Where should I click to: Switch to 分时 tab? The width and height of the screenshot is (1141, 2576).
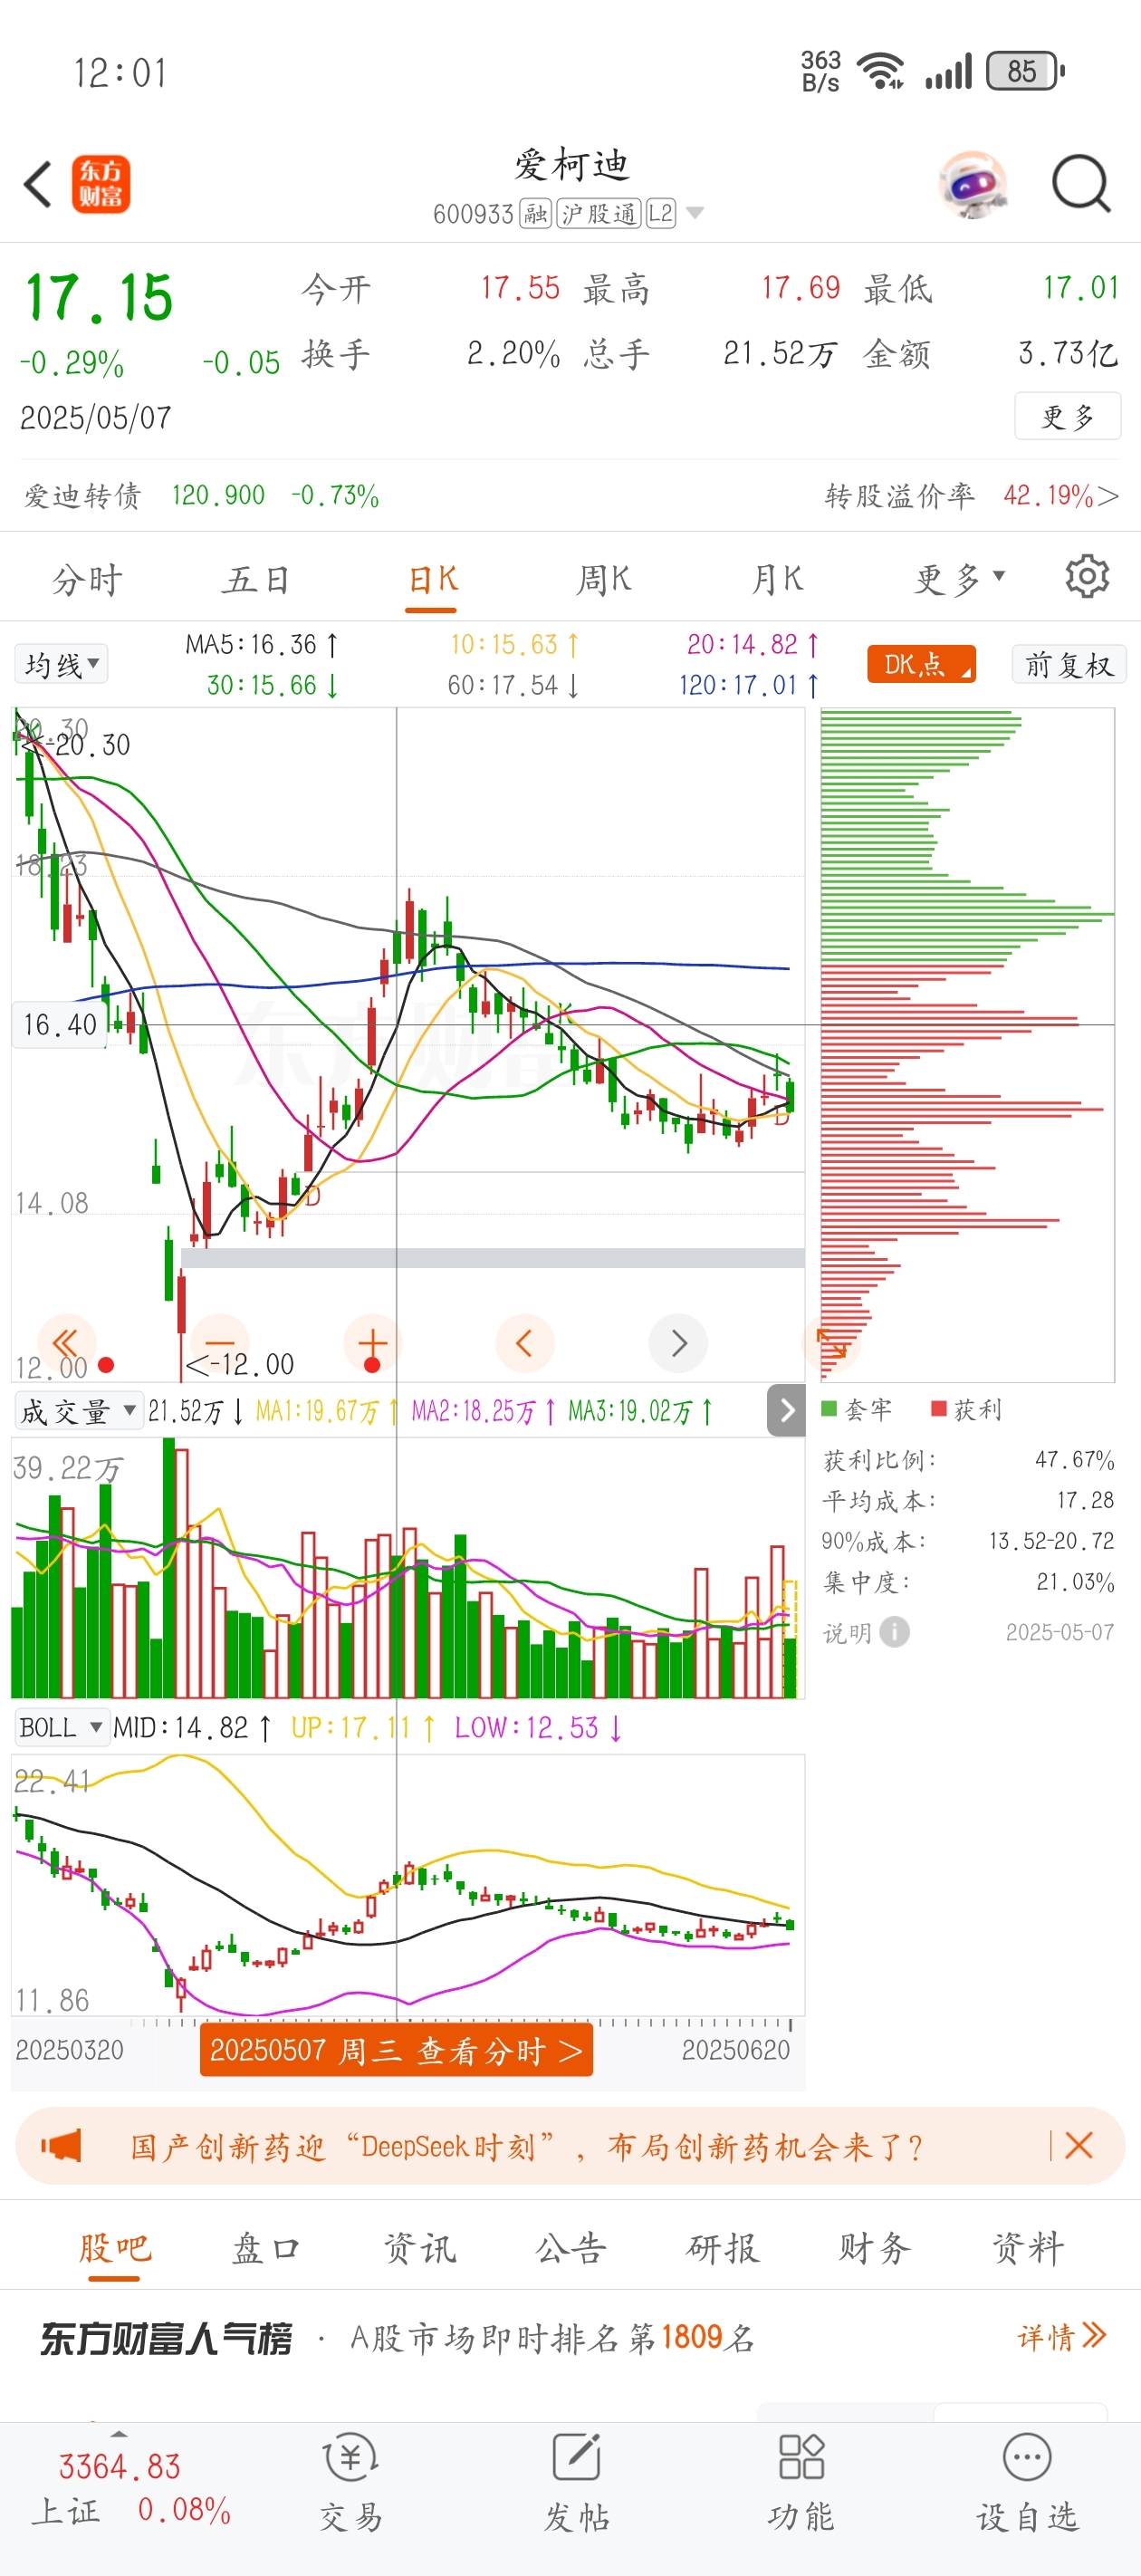[88, 578]
